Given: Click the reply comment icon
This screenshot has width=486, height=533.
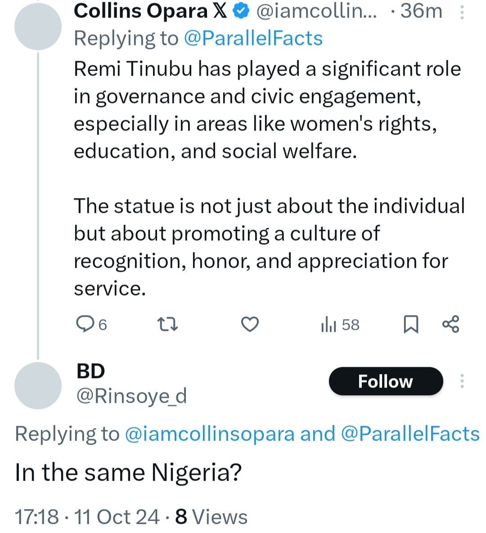Looking at the screenshot, I should (x=85, y=324).
